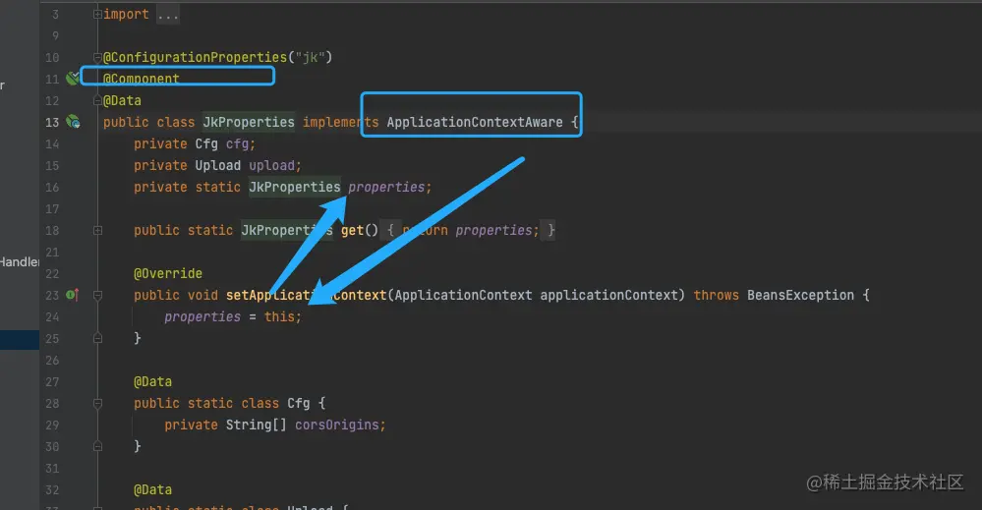Click the @Component annotation
This screenshot has width=982, height=510.
(x=142, y=79)
